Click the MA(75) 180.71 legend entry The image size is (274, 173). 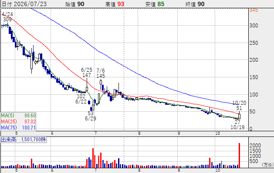click(x=18, y=128)
